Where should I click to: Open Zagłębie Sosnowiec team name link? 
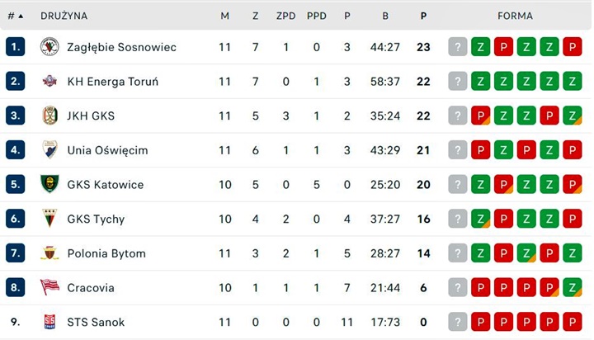click(121, 47)
